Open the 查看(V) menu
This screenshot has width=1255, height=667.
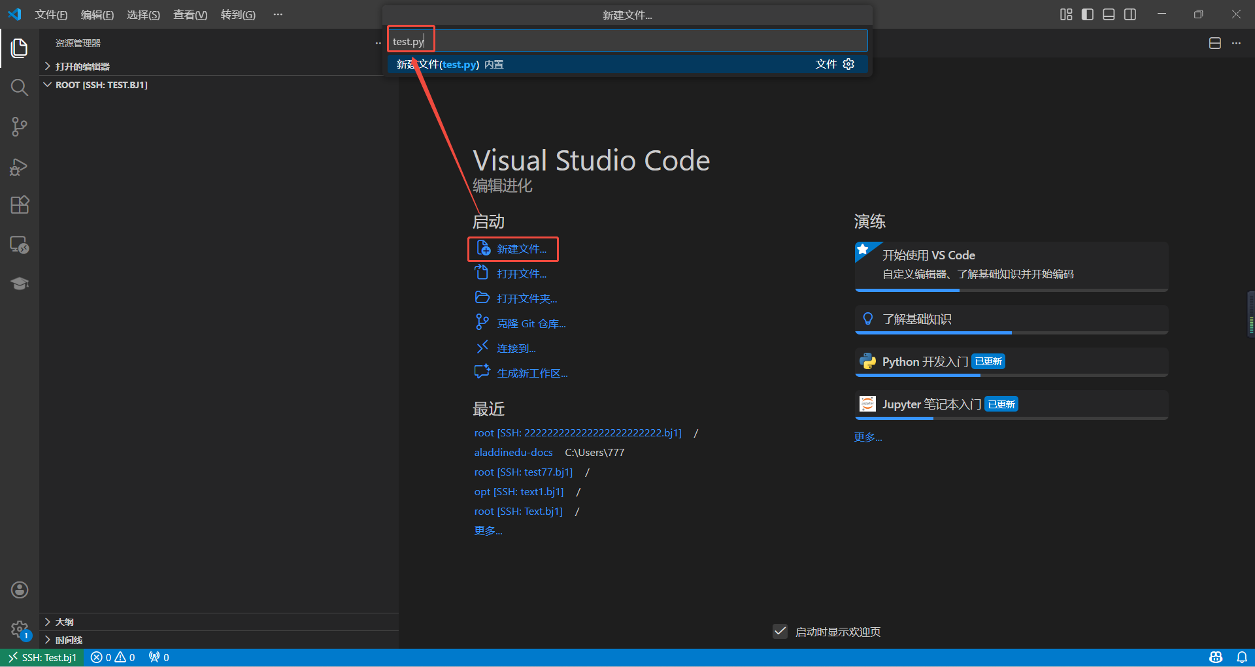(190, 14)
